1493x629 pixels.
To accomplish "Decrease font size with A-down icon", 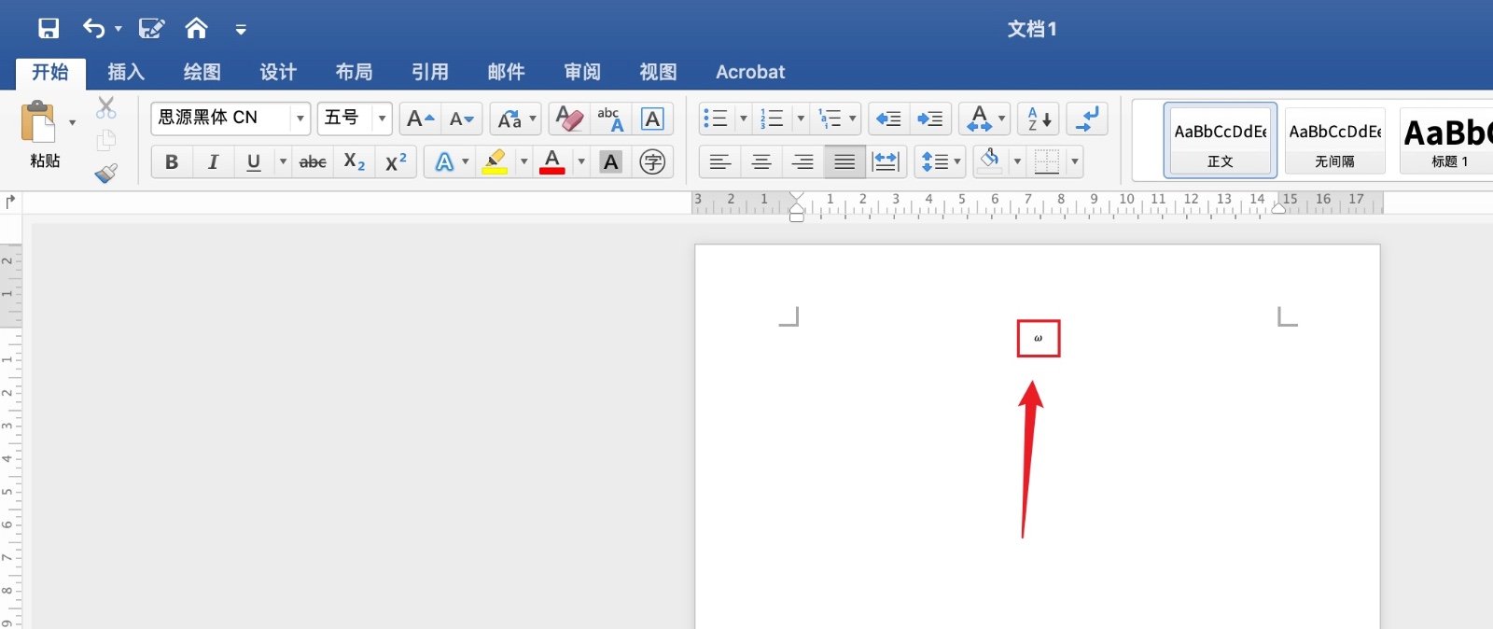I will tap(462, 119).
